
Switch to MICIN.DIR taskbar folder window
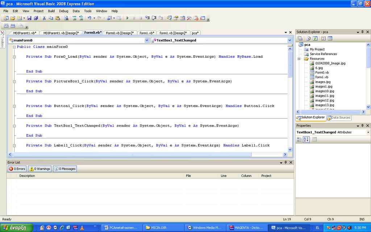(x=163, y=228)
